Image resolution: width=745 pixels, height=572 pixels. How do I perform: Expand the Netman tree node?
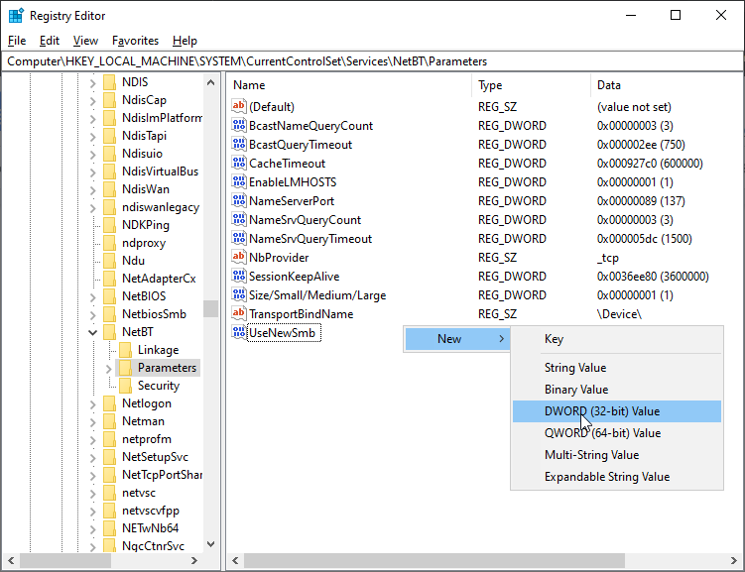93,422
